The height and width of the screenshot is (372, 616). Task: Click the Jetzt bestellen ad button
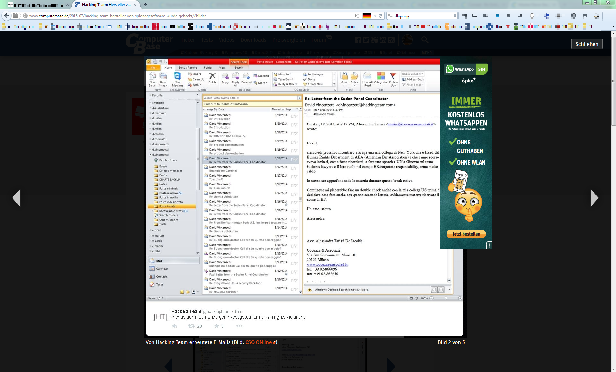[466, 234]
